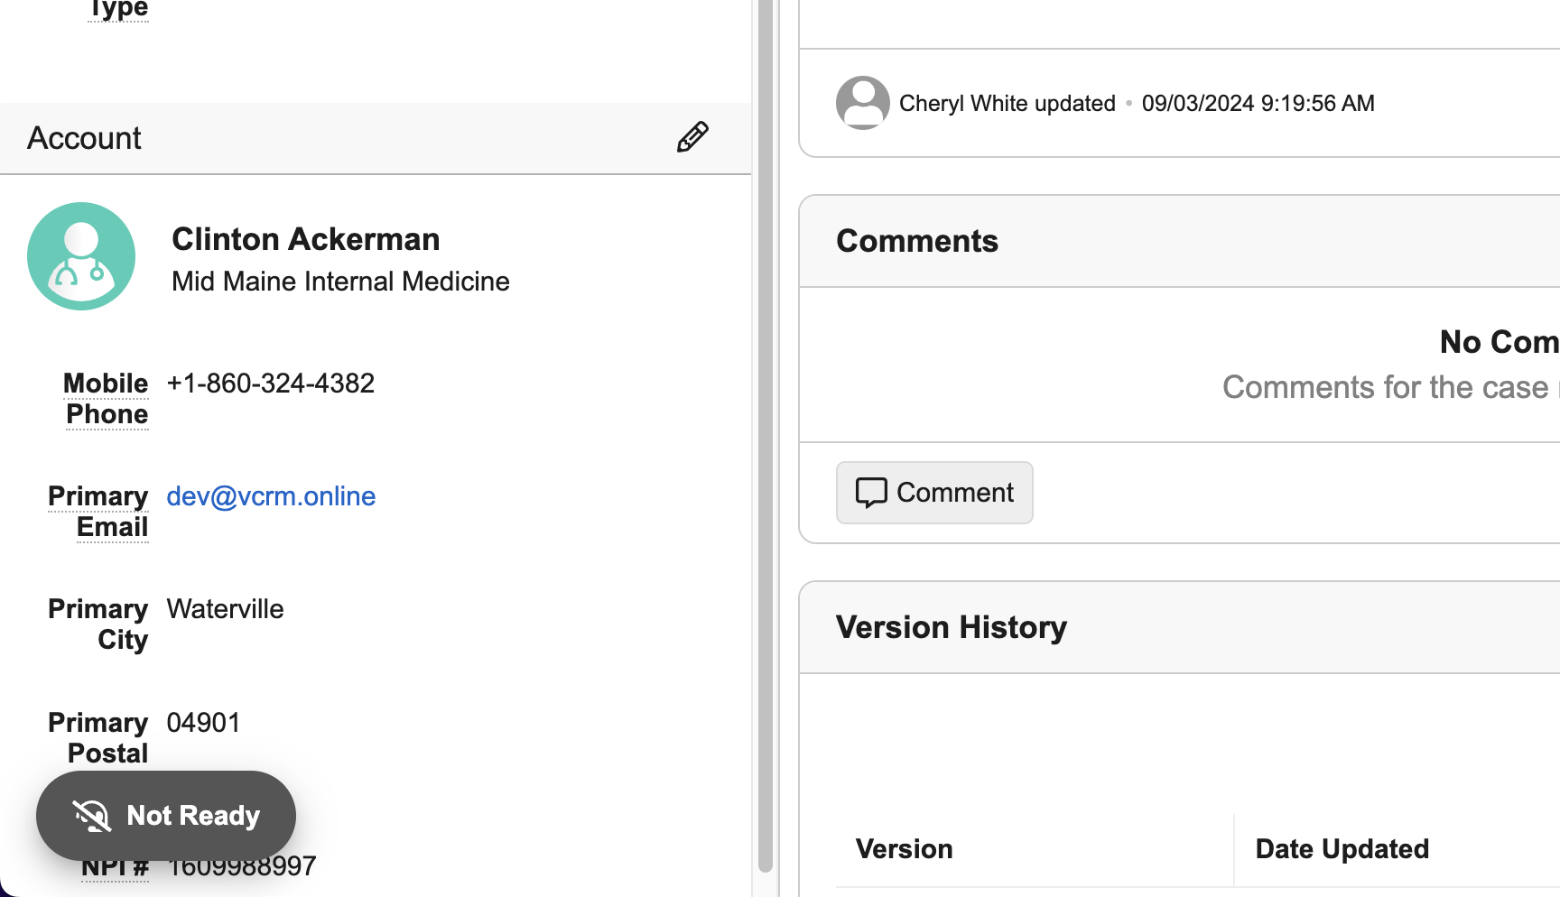1560x897 pixels.
Task: Click the Primary Postal field label
Action: [98, 738]
